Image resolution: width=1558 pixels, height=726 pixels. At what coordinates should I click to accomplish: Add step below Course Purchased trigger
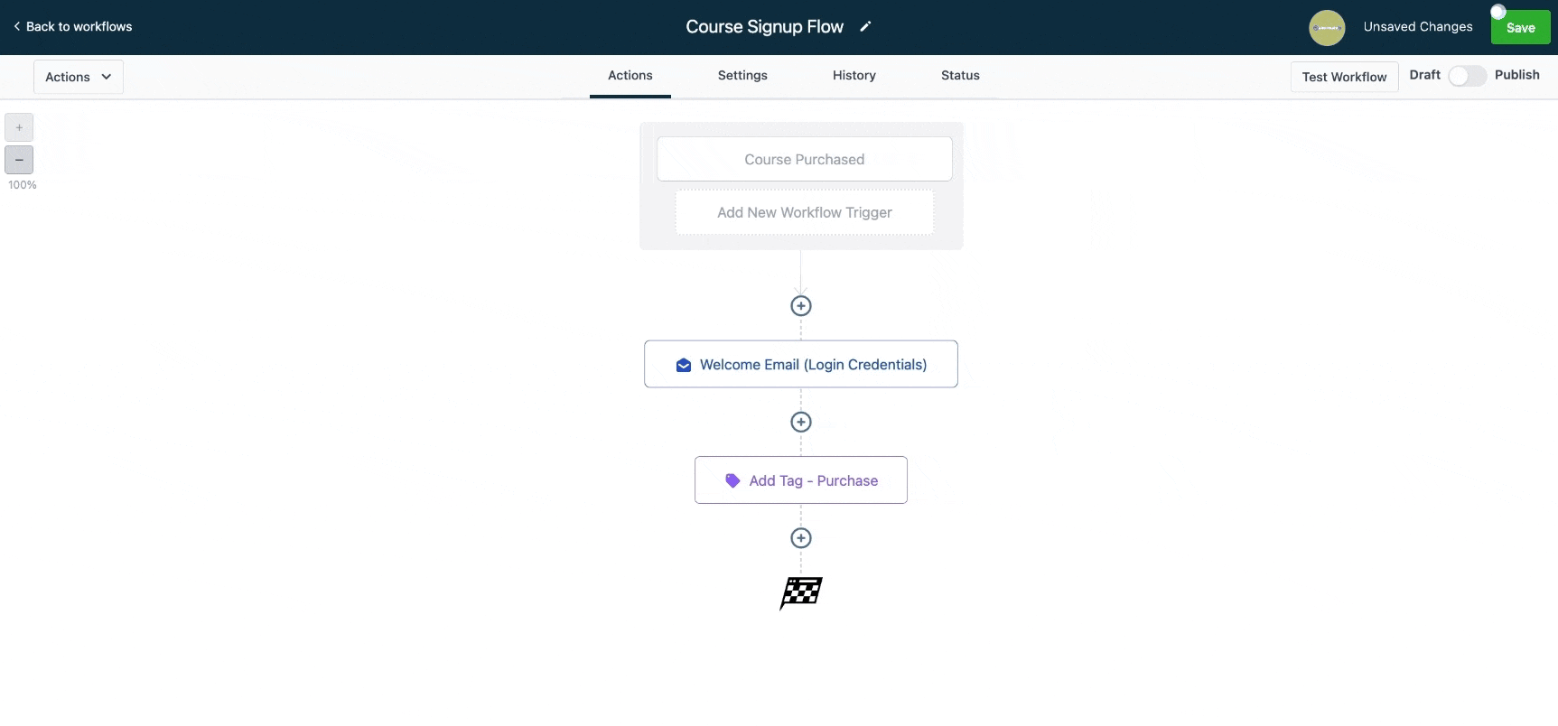tap(801, 306)
